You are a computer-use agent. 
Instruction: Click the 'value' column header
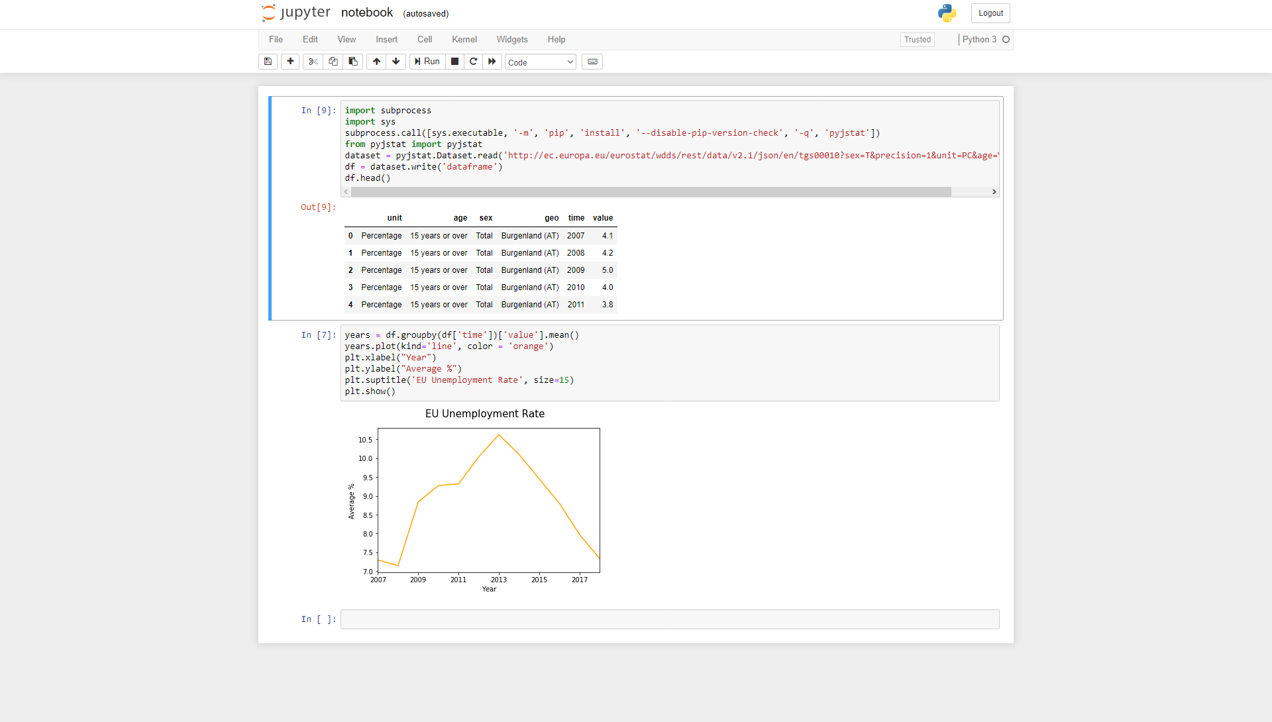[x=603, y=218]
